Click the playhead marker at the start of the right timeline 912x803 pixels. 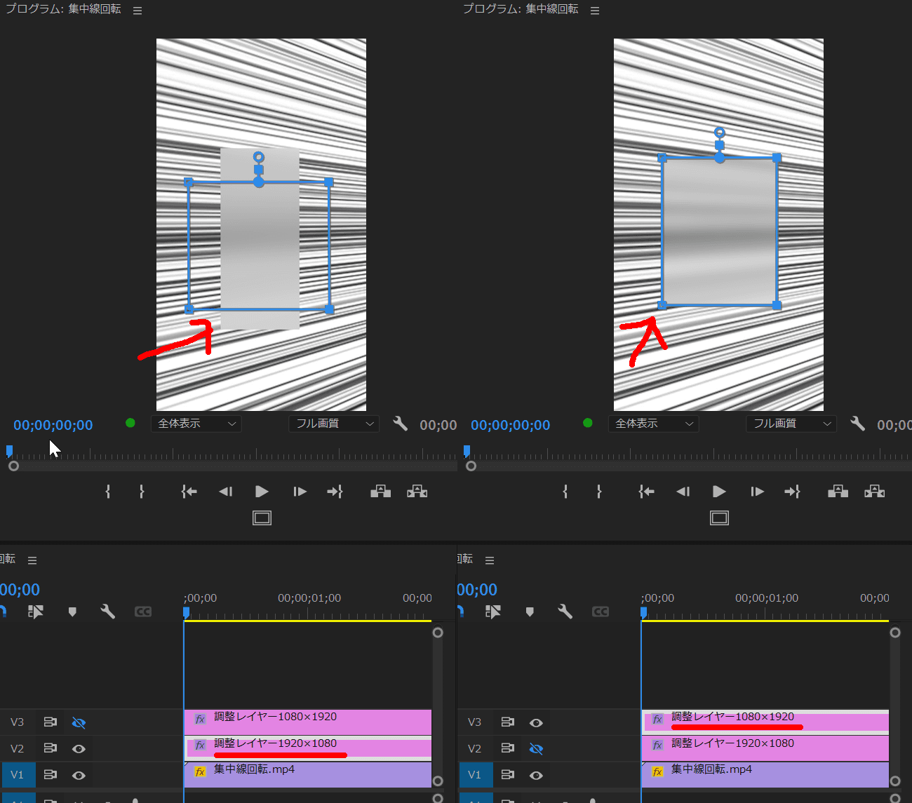643,612
